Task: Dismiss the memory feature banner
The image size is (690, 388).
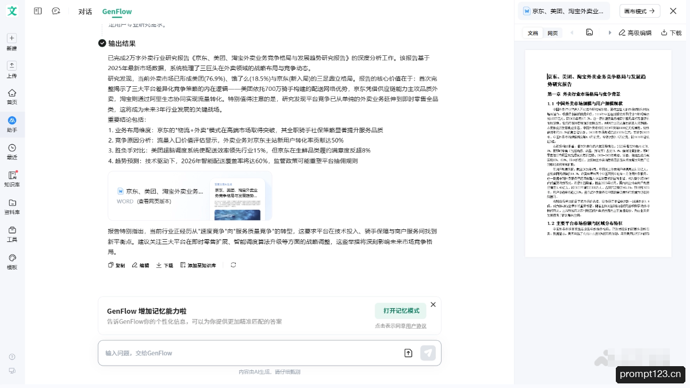Action: click(x=433, y=305)
